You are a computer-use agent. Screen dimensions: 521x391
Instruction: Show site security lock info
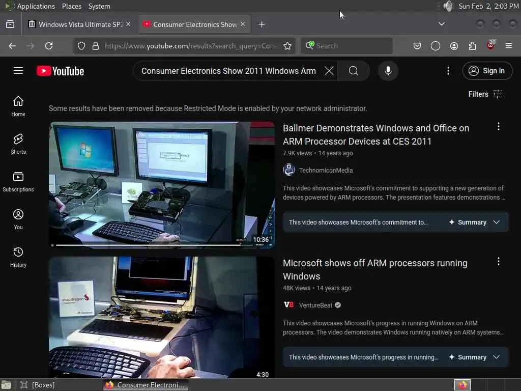(x=96, y=46)
